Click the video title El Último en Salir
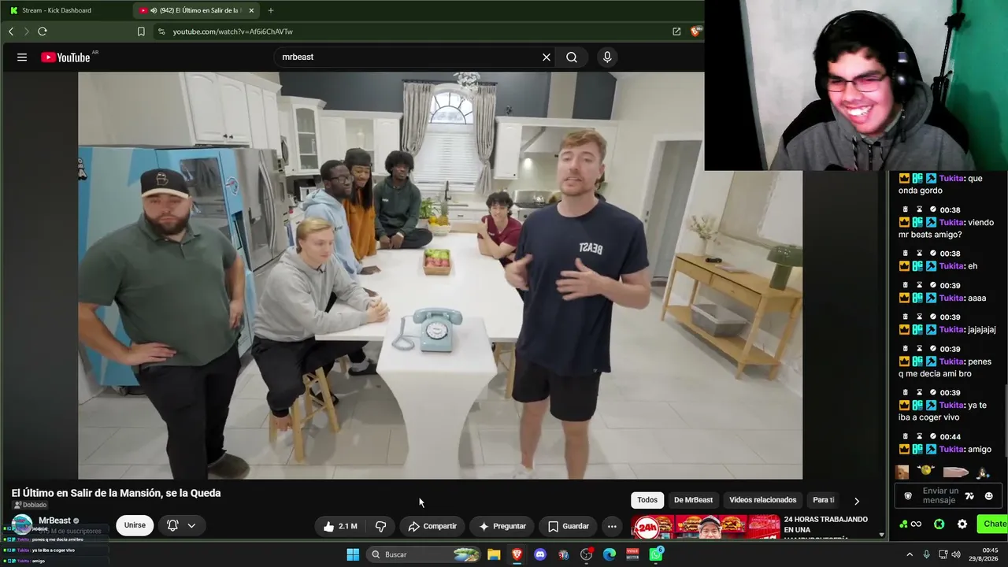The image size is (1008, 567). [116, 493]
